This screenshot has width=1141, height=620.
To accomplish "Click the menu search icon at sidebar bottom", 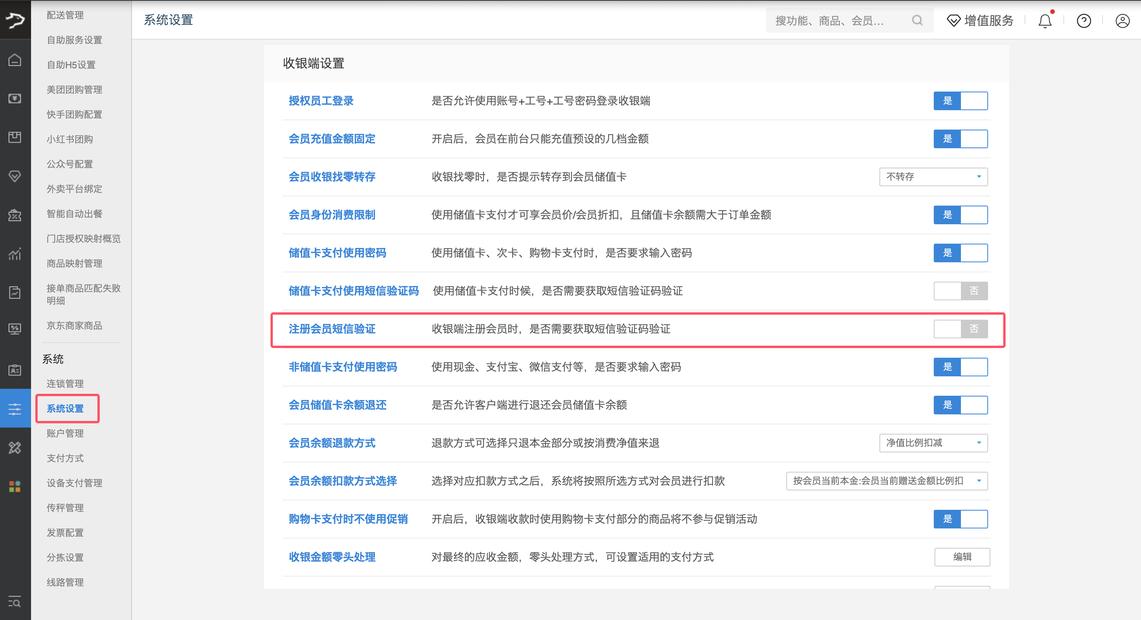I will (15, 602).
